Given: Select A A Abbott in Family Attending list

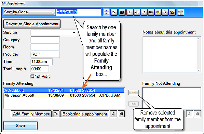Looking at the screenshot, I should pyautogui.click(x=64, y=90).
